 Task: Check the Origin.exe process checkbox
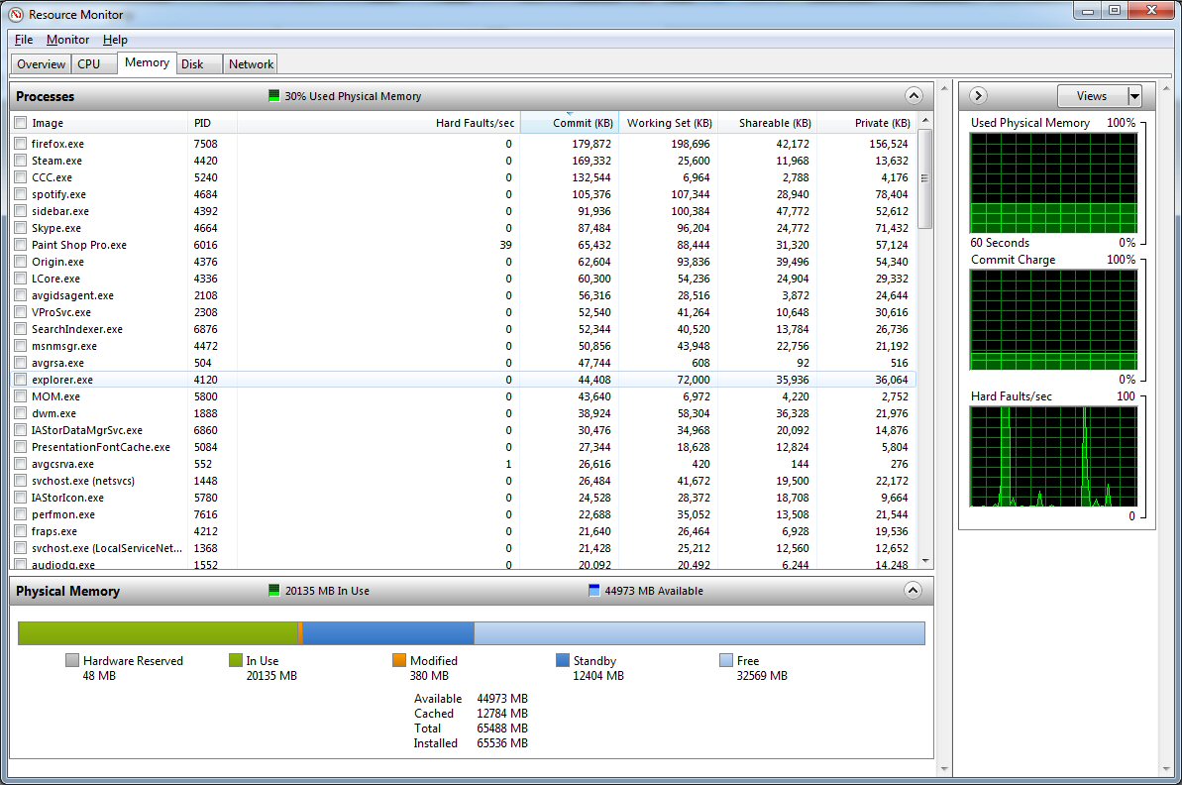(21, 262)
